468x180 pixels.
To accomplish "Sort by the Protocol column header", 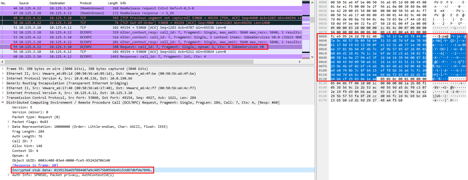I will click(86, 3).
